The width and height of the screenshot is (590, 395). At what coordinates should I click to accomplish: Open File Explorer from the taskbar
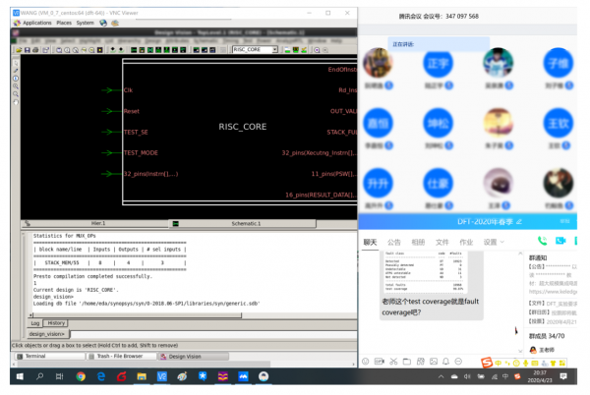[142, 376]
